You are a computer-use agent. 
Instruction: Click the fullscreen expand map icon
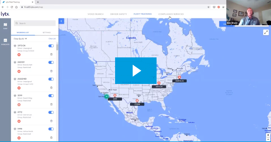pyautogui.click(x=266, y=32)
